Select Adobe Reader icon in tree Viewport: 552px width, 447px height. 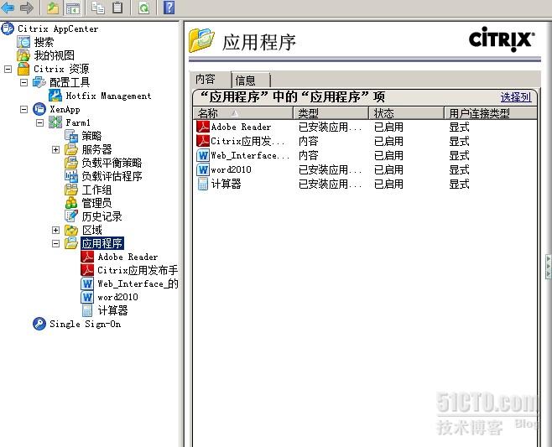click(x=87, y=257)
